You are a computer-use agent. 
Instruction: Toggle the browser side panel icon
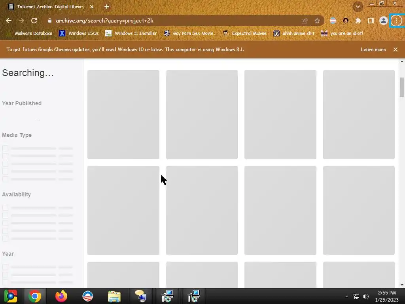[x=371, y=21]
